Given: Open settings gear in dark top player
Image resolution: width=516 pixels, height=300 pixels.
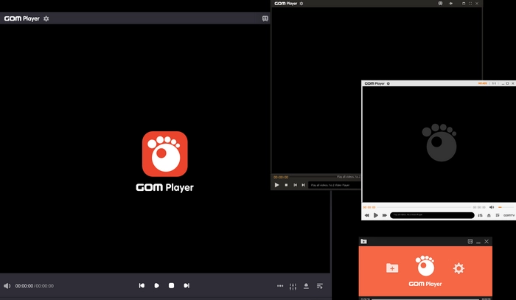Looking at the screenshot, I should click(301, 4).
